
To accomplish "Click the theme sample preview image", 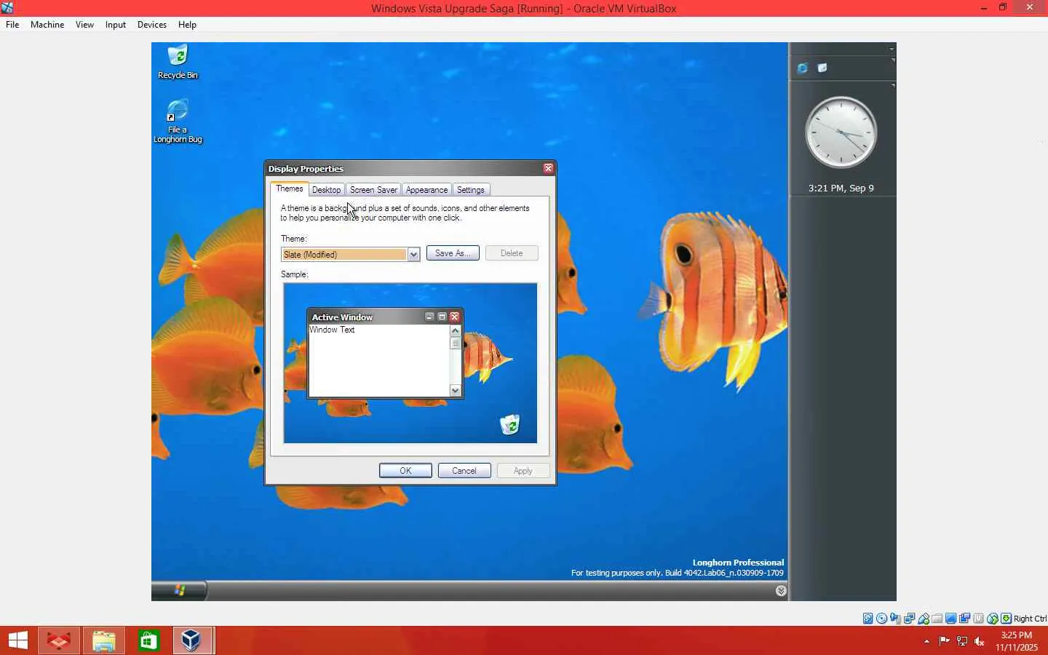I will pyautogui.click(x=410, y=363).
